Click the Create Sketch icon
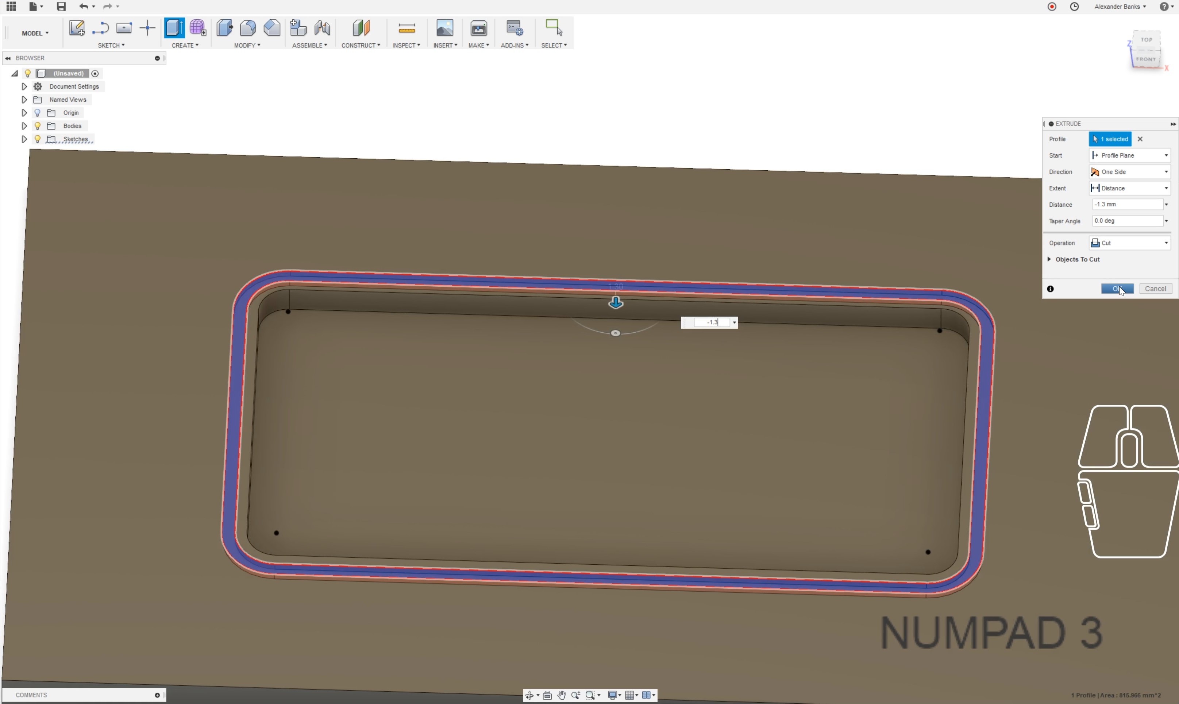 [x=76, y=28]
